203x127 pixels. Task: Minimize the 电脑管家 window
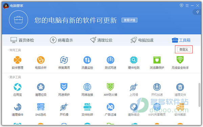[x=192, y=5]
